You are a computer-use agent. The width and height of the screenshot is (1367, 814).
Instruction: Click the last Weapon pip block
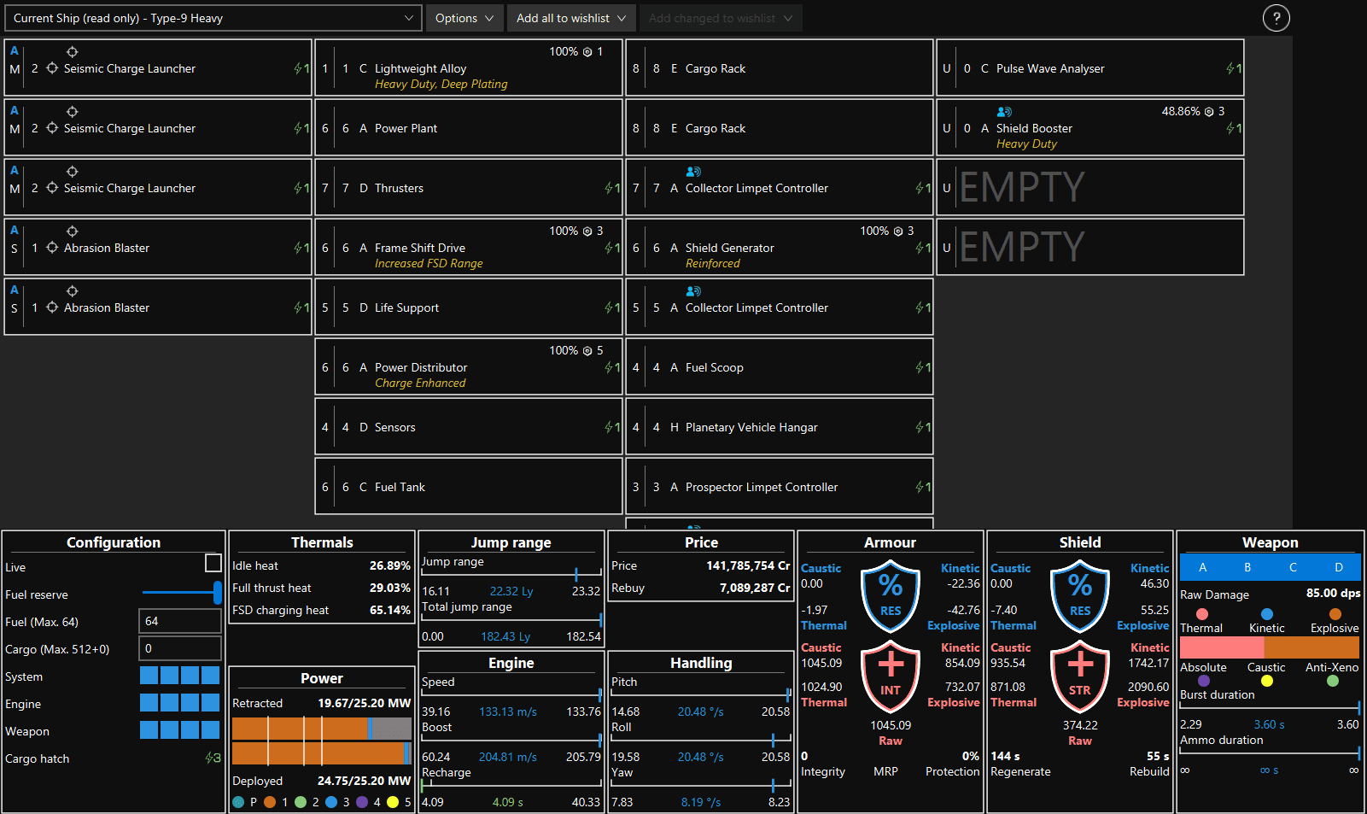[211, 730]
